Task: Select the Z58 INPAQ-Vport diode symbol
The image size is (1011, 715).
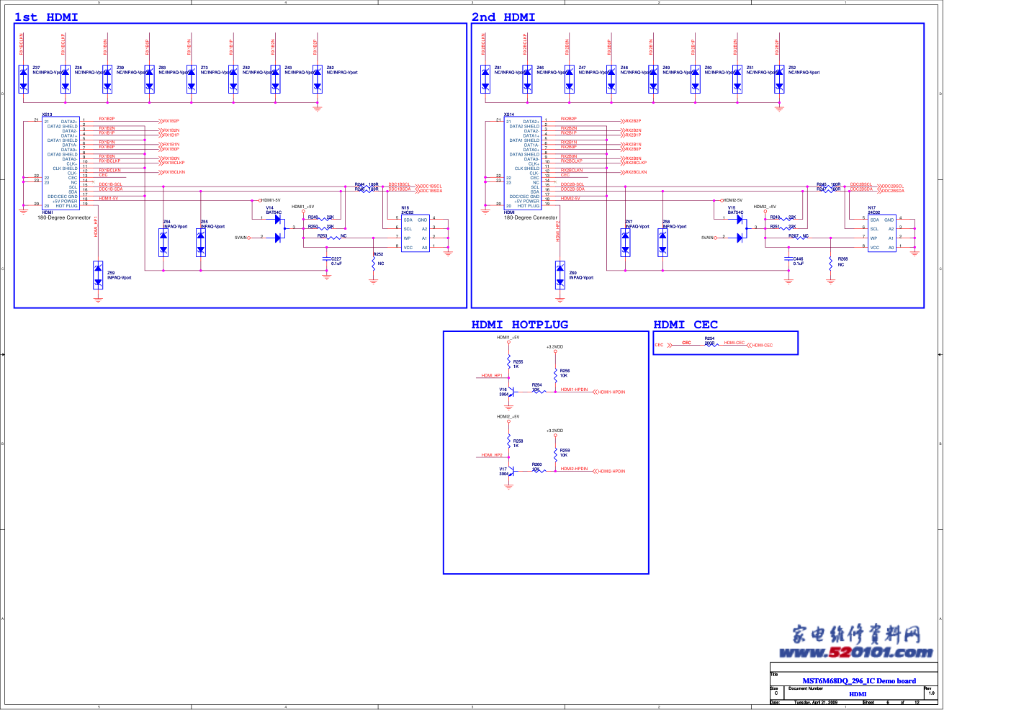Action: [x=662, y=243]
